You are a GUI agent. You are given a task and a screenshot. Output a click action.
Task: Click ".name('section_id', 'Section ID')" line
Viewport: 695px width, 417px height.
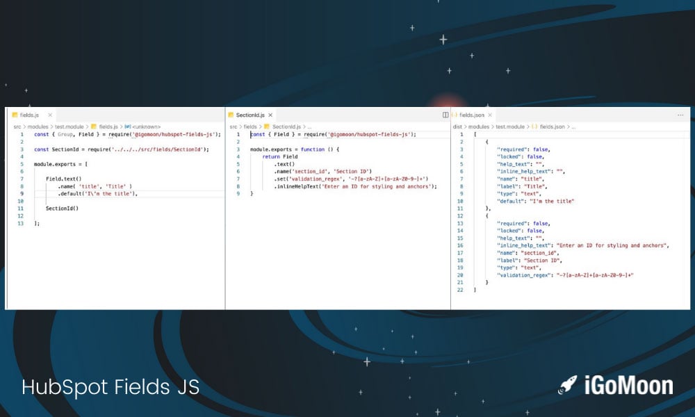point(322,172)
